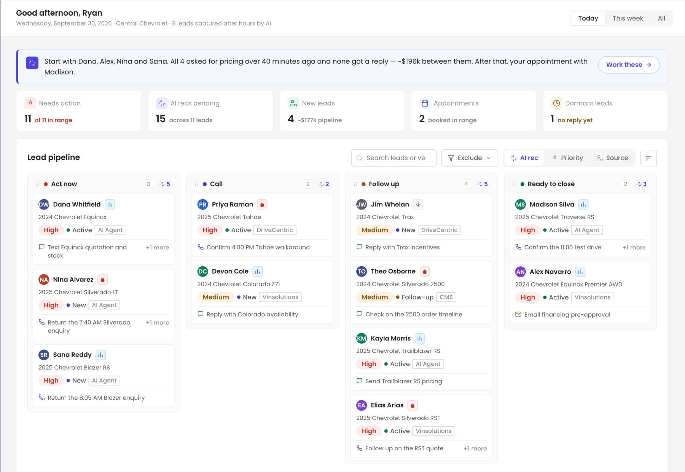Screen dimensions: 685x472
Task: Click the chart icon beside Devon Cole
Action: click(x=258, y=272)
